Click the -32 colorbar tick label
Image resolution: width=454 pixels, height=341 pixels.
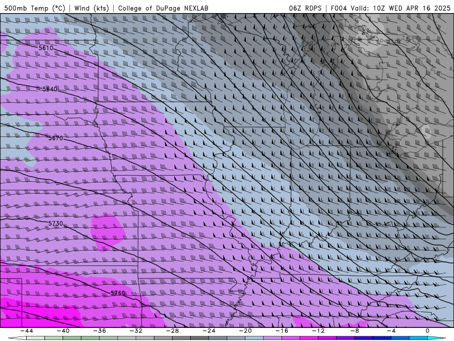pos(136,331)
